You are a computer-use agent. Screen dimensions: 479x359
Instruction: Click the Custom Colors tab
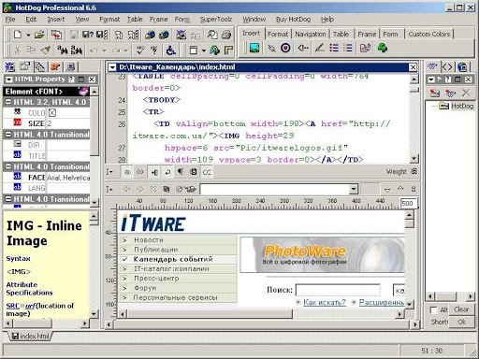point(429,34)
